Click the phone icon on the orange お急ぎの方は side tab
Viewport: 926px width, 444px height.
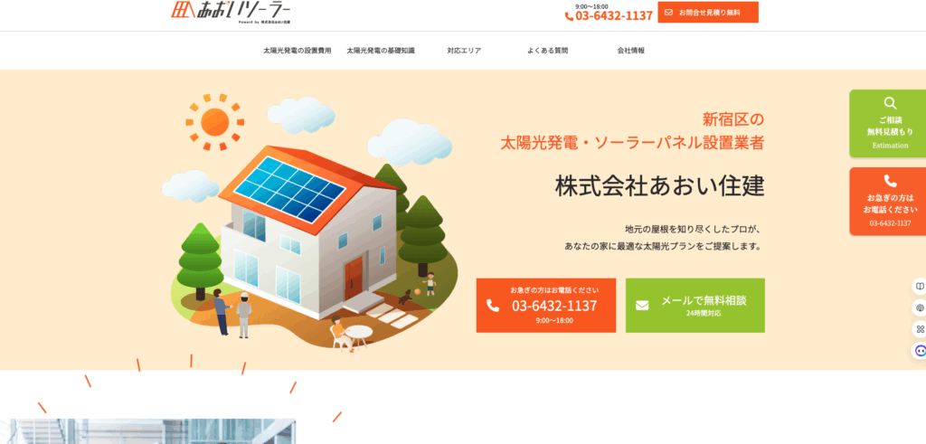tap(890, 181)
